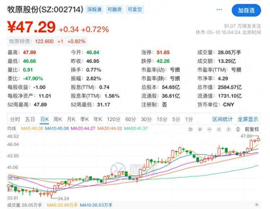270x209 pixels.
Task: Open the 前复权 adjustment dropdown
Action: [252, 129]
